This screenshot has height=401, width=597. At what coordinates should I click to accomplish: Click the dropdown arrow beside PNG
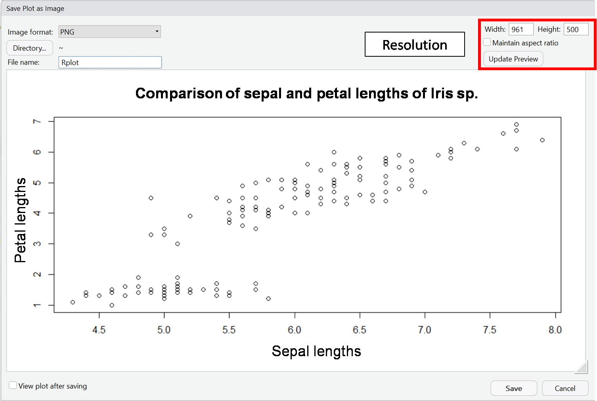pyautogui.click(x=157, y=32)
